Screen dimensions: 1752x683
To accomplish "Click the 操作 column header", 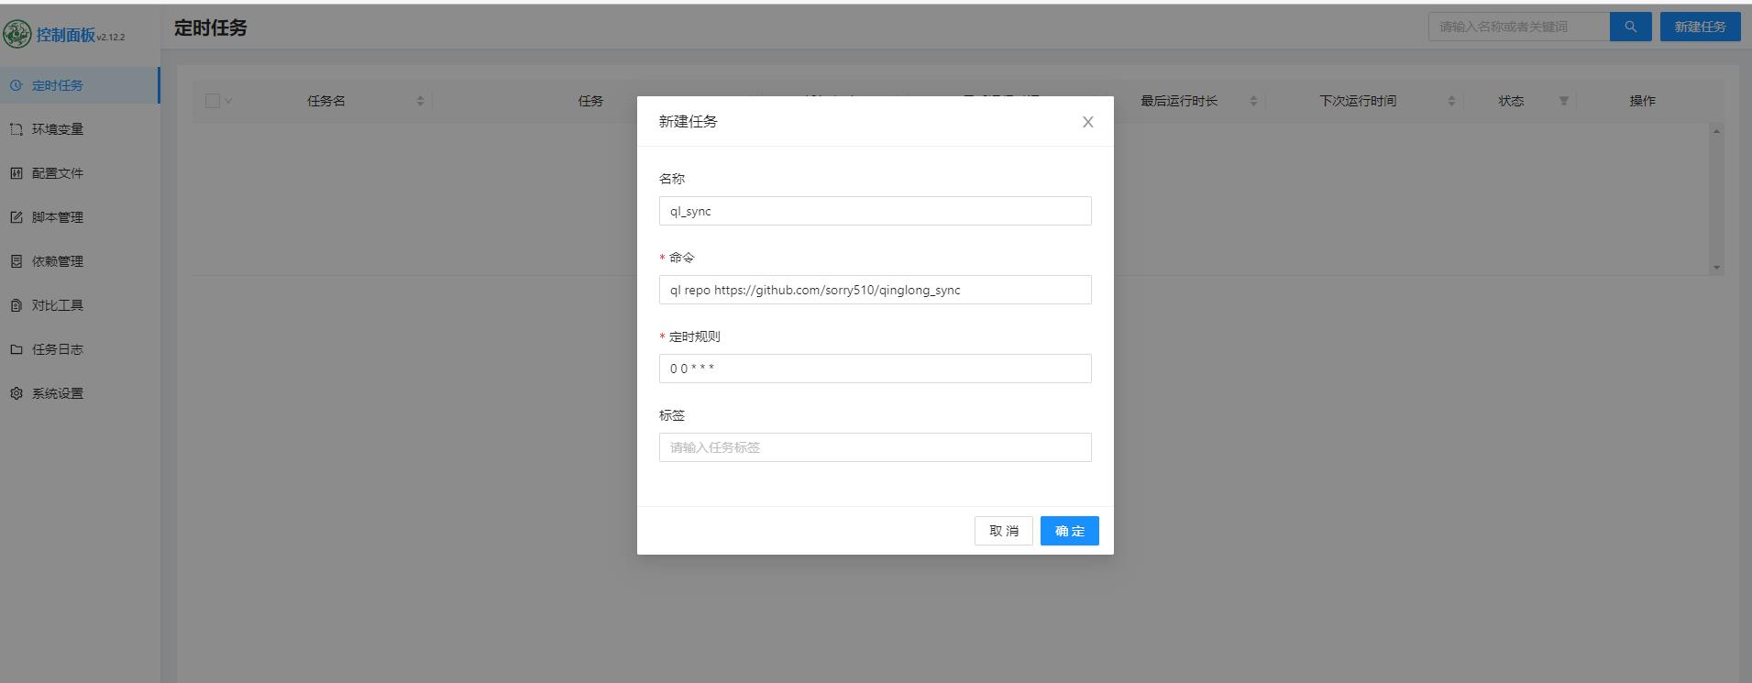I will tap(1642, 101).
